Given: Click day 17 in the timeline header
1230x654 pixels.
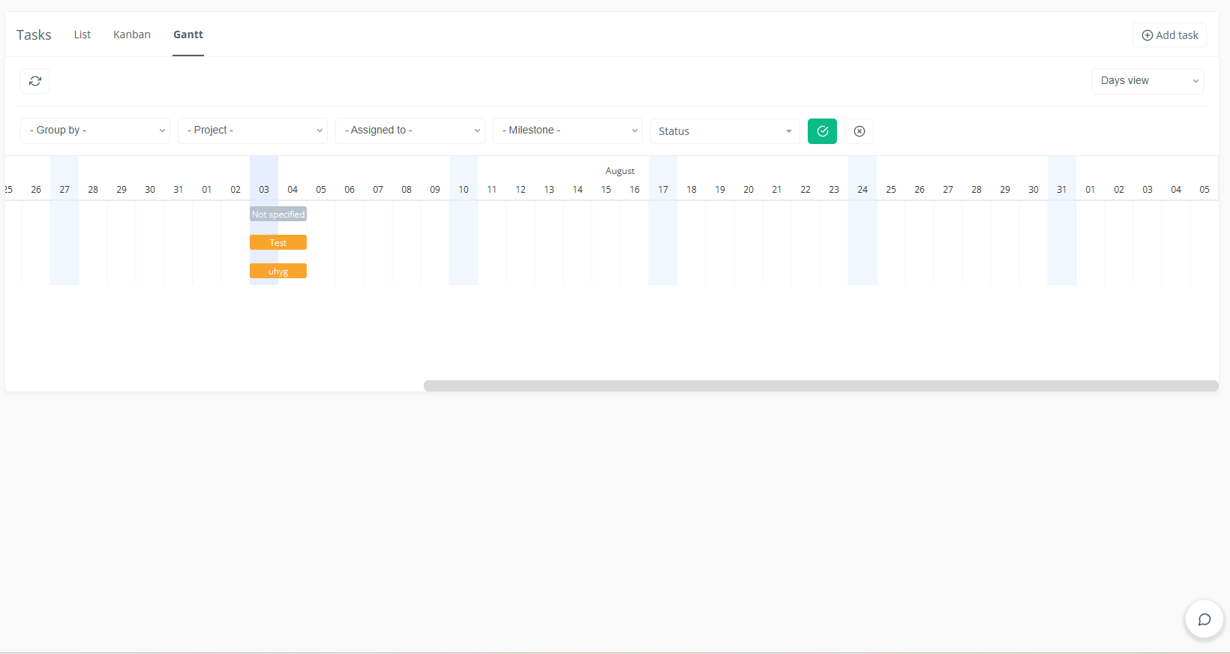Looking at the screenshot, I should (x=663, y=190).
